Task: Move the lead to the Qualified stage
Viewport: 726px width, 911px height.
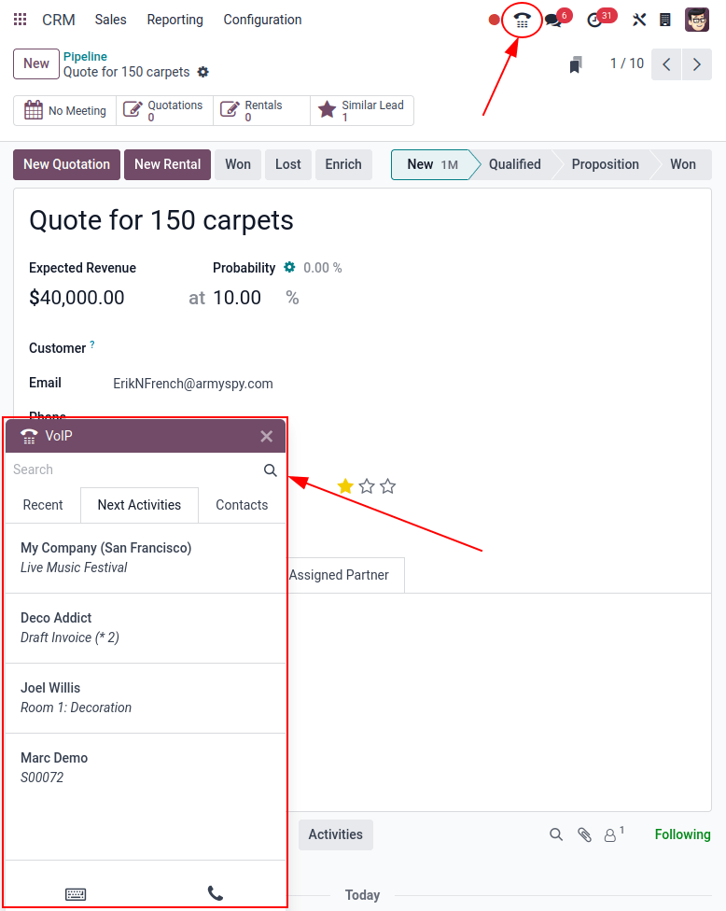Action: pyautogui.click(x=514, y=164)
